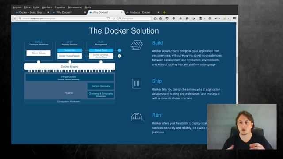Screen dimensions: 283x159
Task: Open reader view icon in address bar
Action: tap(108, 19)
